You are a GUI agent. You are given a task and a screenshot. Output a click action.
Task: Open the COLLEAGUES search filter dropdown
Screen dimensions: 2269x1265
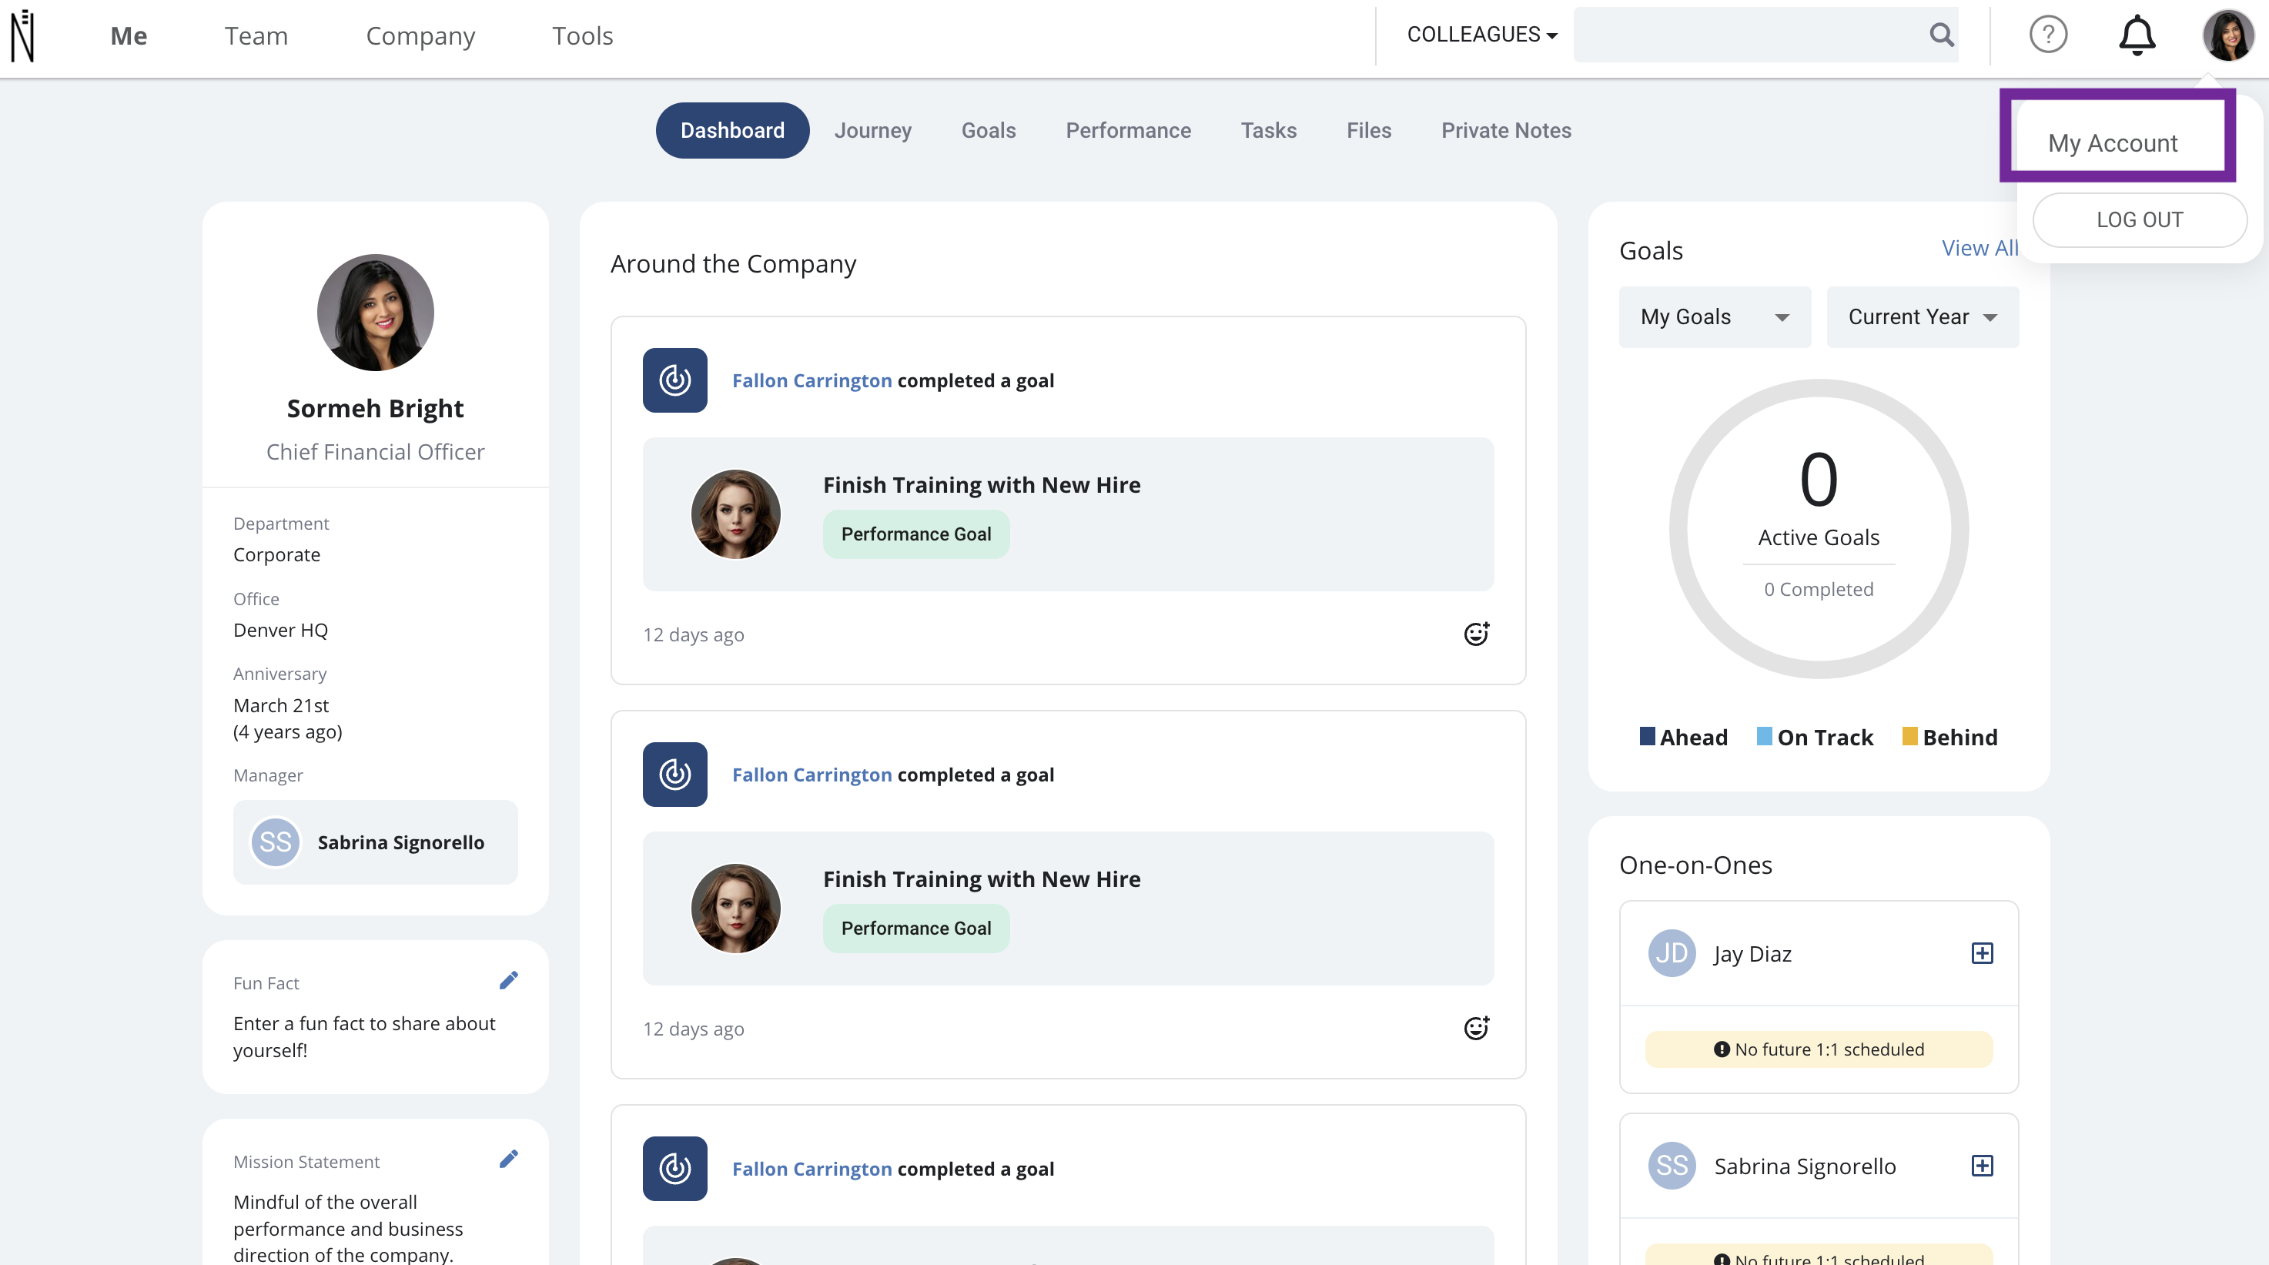[1482, 35]
